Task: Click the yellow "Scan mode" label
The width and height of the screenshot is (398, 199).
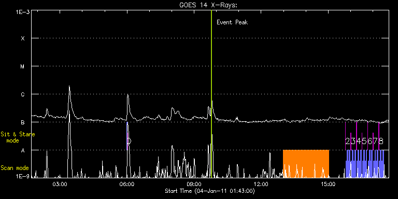Action: click(15, 168)
